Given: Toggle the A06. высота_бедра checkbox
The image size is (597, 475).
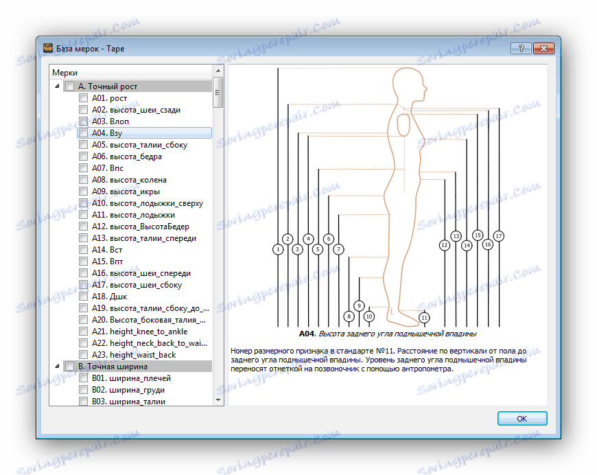Looking at the screenshot, I should click(x=83, y=157).
